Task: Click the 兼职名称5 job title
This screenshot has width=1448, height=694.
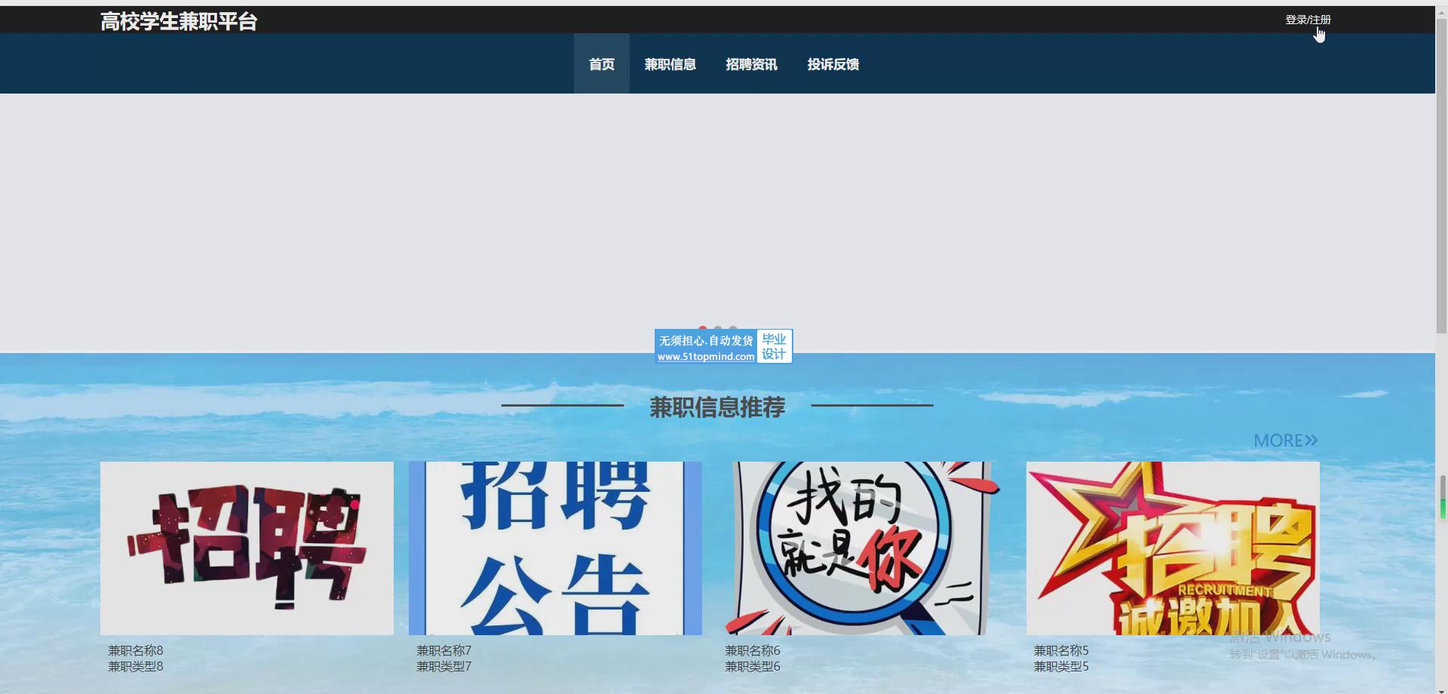Action: (x=1061, y=650)
